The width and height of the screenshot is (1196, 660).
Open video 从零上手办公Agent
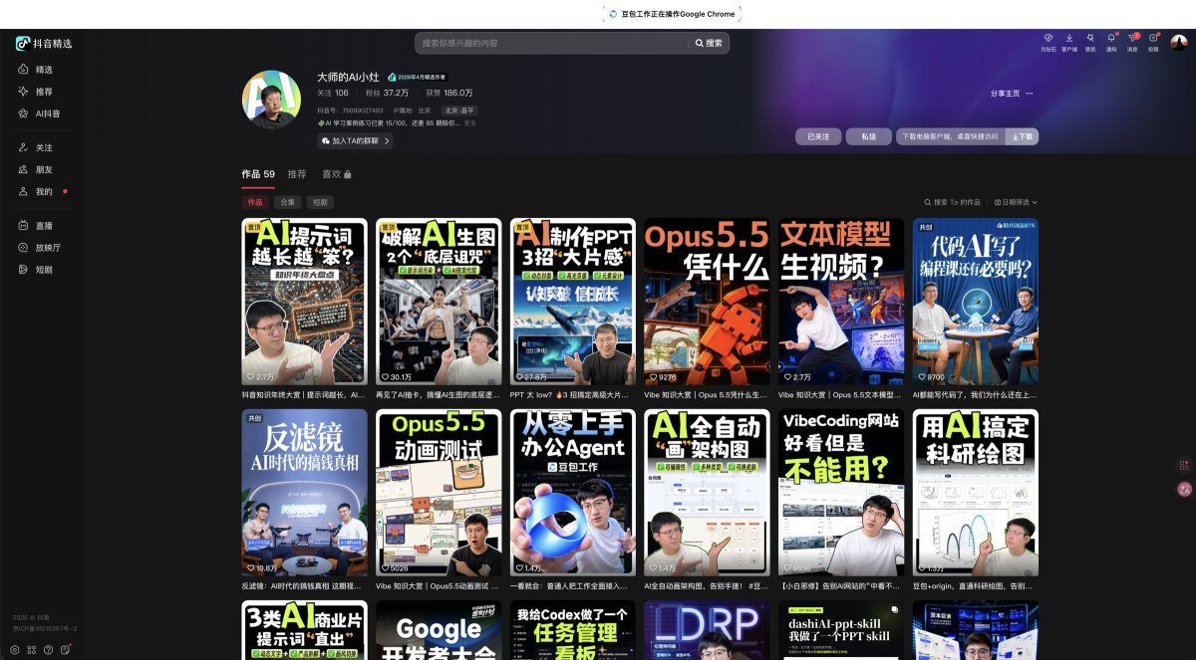572,493
